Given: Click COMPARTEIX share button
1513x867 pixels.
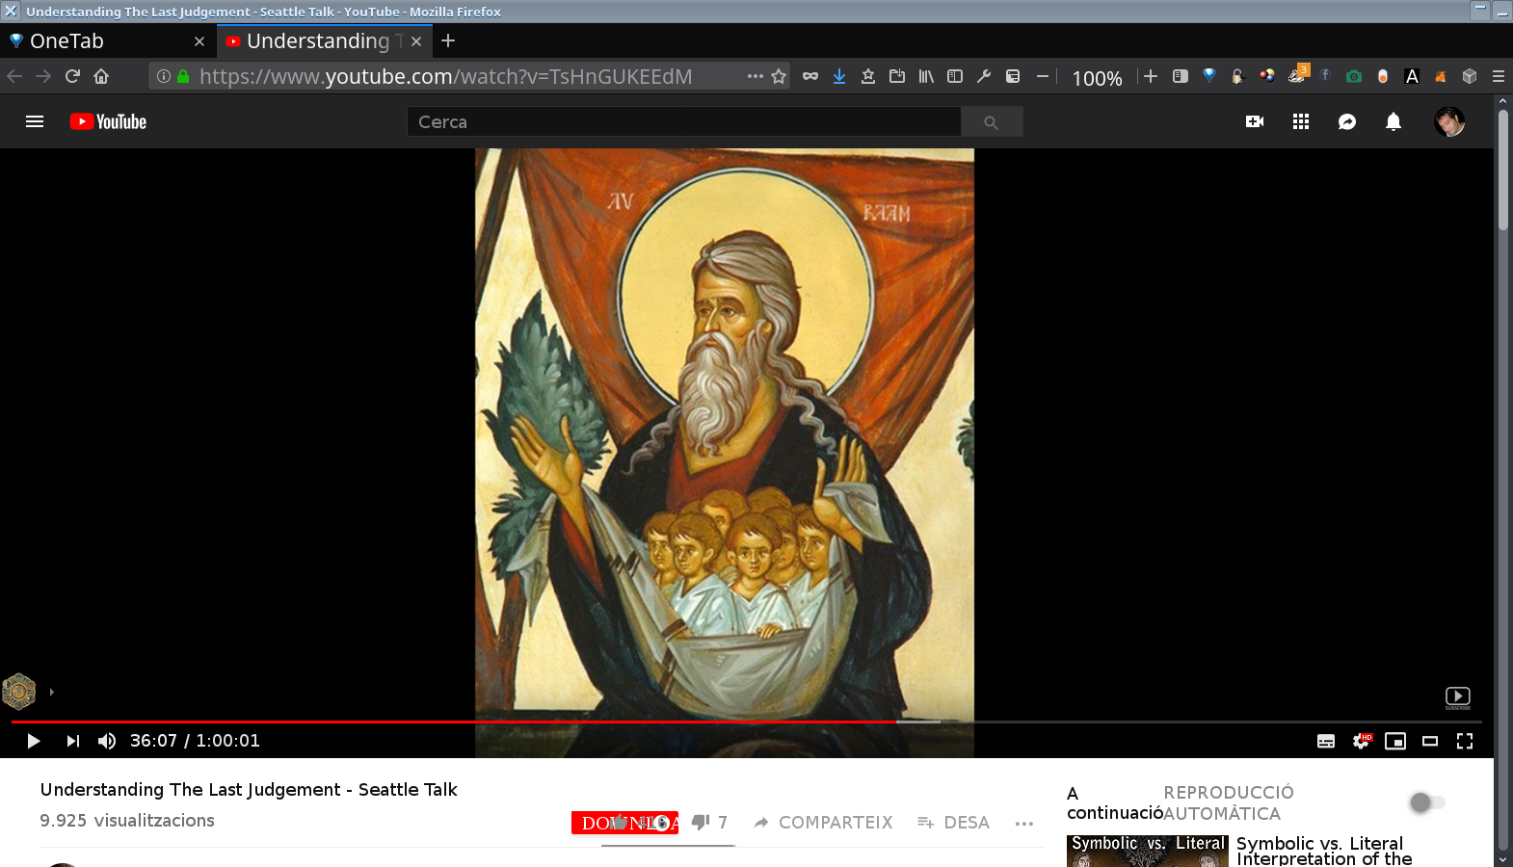Looking at the screenshot, I should (823, 822).
